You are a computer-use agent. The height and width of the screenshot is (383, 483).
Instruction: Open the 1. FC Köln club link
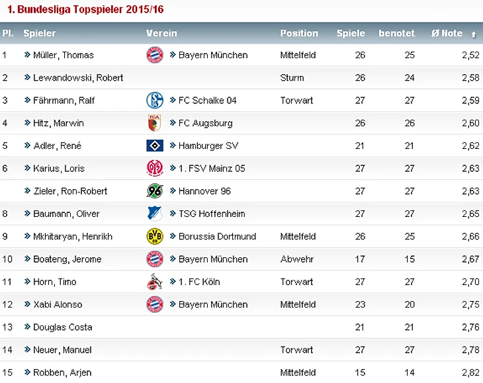[x=199, y=282]
